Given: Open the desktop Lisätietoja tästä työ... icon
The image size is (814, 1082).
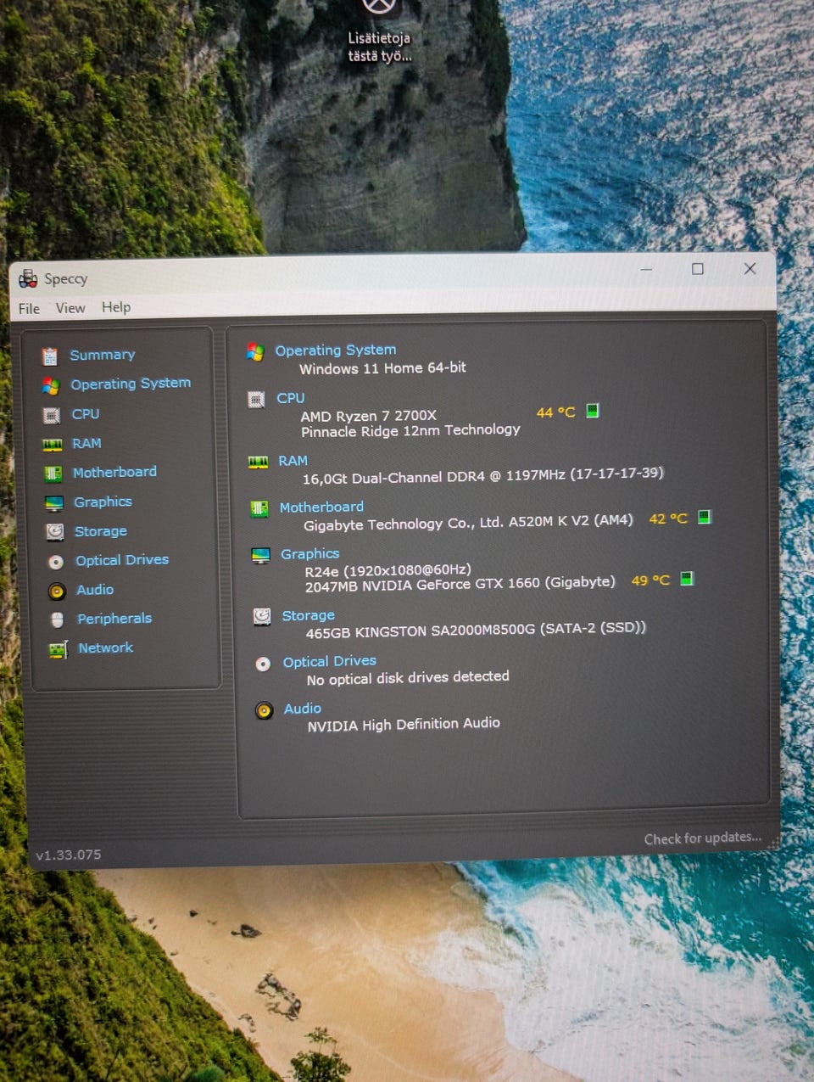Looking at the screenshot, I should tap(379, 31).
